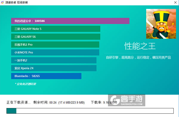
Task: Click the 下载率 download speed label
Action: (104, 102)
